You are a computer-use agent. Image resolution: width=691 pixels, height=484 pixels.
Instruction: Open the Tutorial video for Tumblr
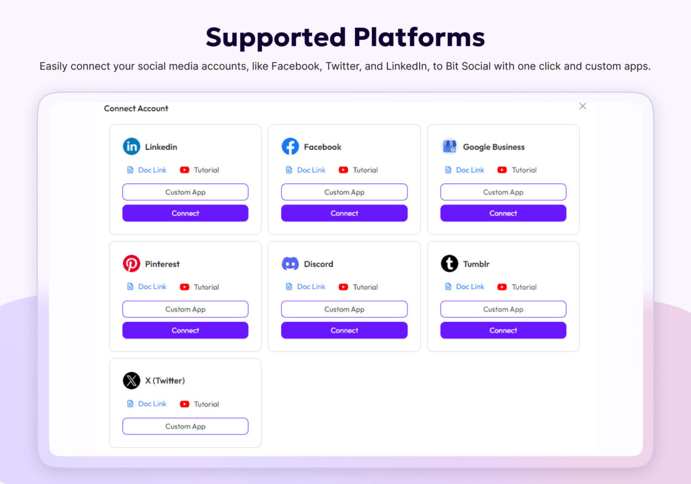(x=502, y=287)
